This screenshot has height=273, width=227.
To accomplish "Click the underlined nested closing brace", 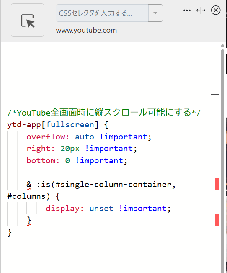I will pos(29,221).
